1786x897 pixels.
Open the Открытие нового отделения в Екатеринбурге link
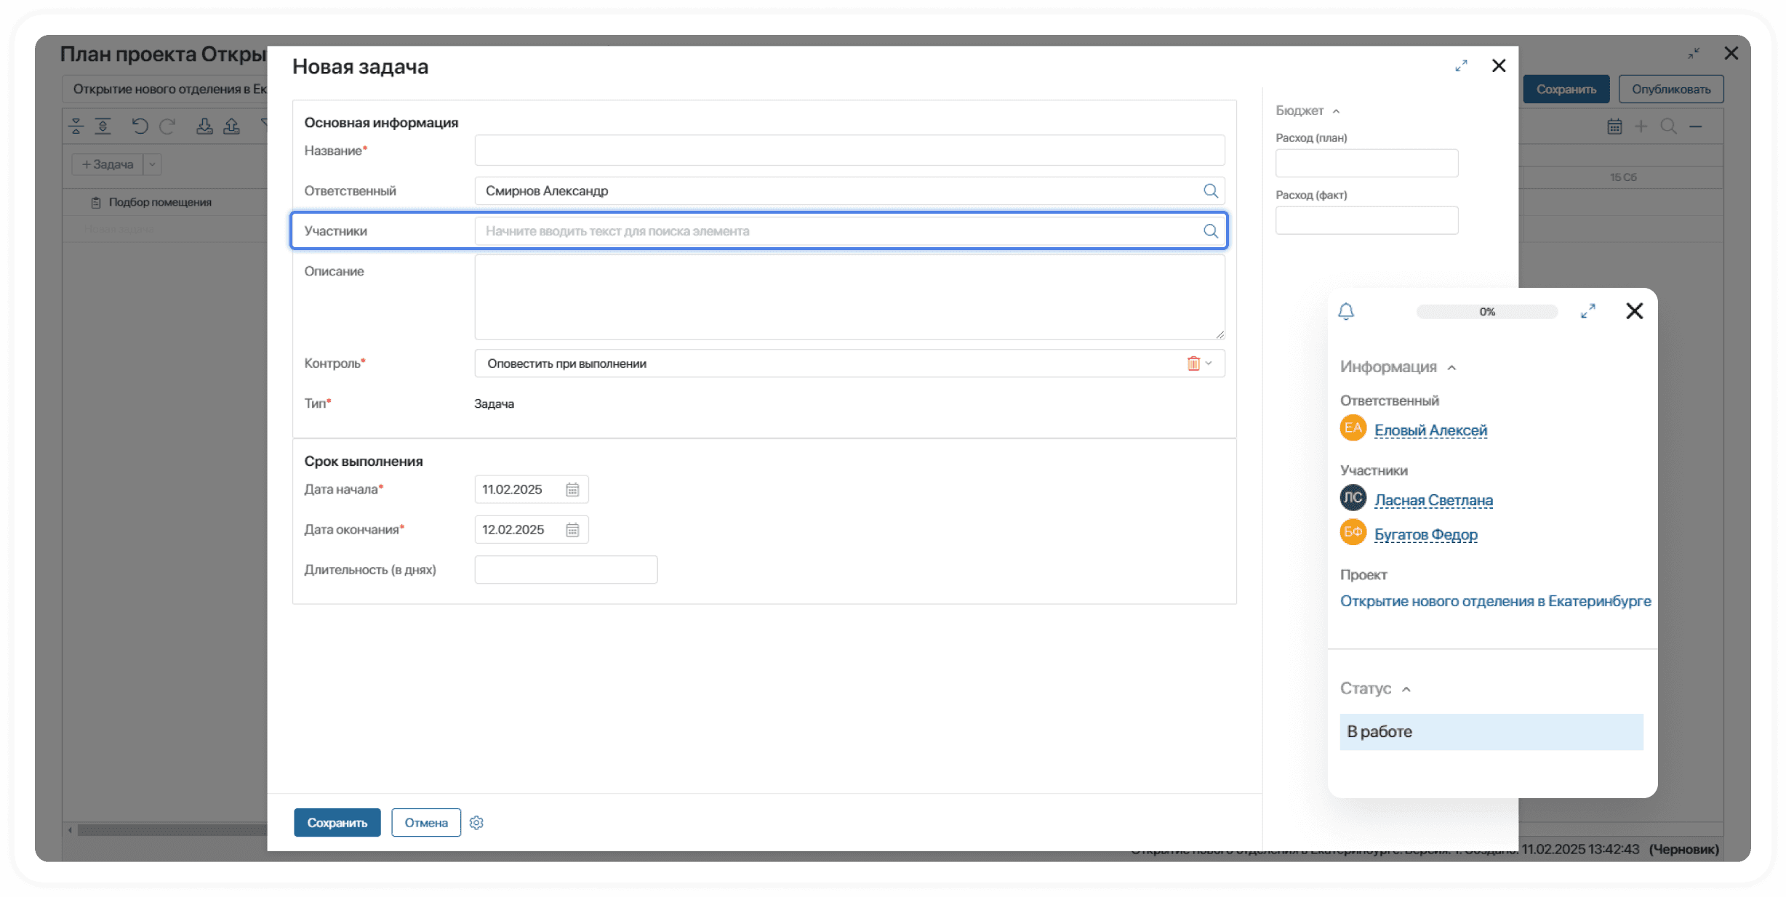click(1495, 601)
